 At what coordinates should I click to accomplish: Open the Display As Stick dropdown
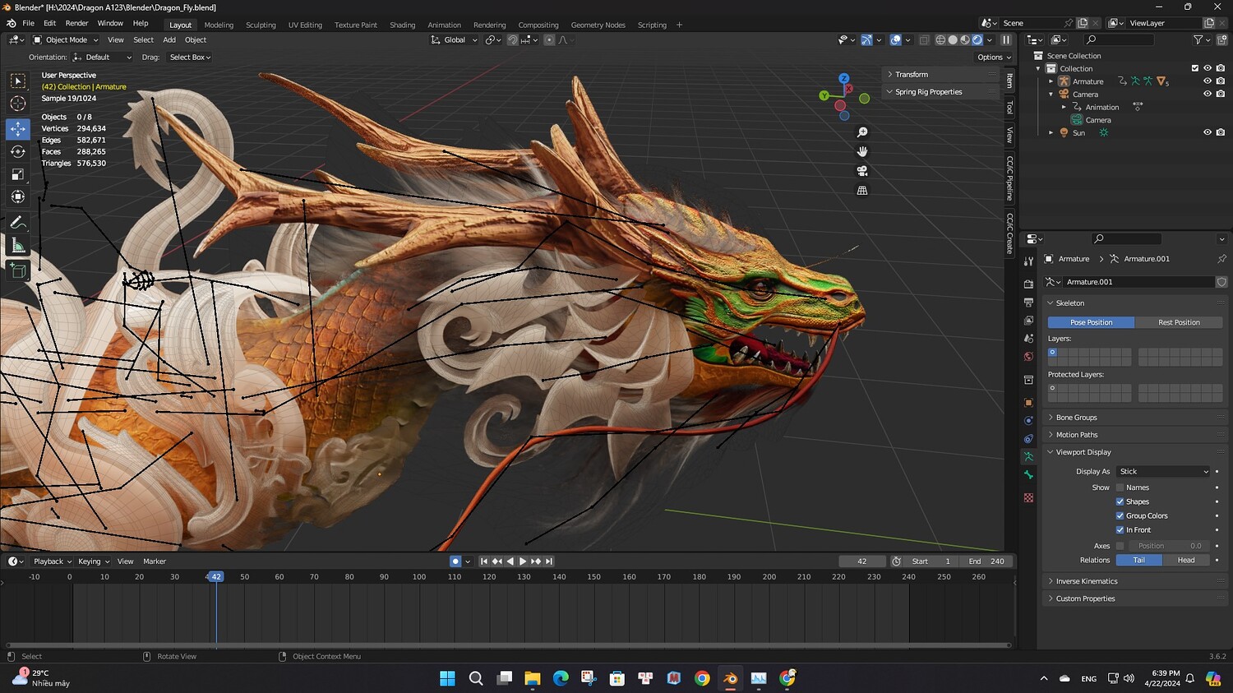[1163, 472]
